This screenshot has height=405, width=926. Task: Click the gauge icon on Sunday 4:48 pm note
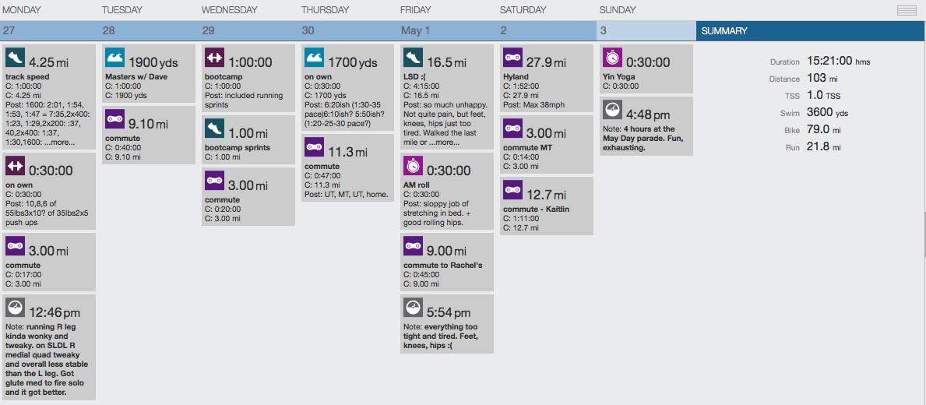(x=612, y=110)
